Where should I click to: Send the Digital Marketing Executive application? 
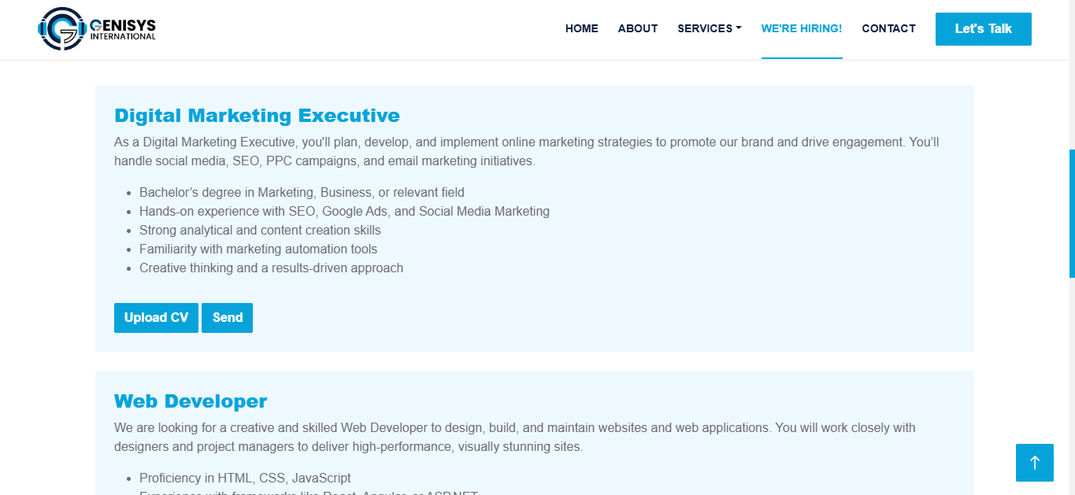pyautogui.click(x=227, y=318)
